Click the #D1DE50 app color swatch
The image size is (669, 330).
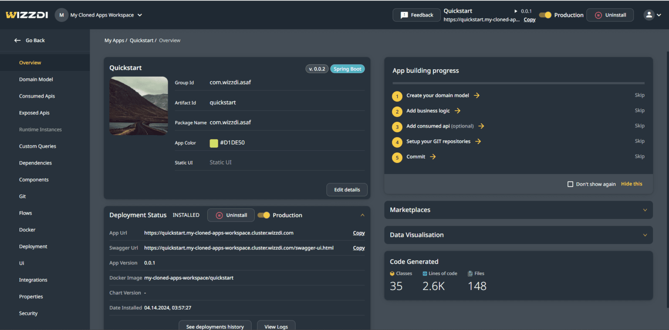coord(214,143)
